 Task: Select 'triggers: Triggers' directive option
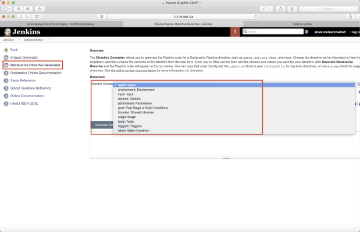(130, 126)
